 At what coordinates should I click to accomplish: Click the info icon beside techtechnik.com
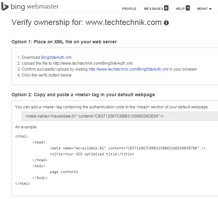(x=166, y=23)
